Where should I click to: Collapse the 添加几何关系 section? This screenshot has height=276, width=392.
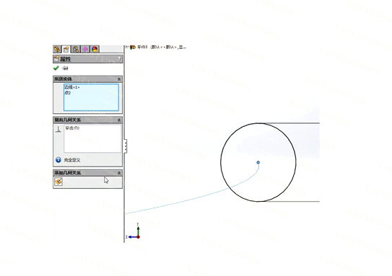click(119, 173)
